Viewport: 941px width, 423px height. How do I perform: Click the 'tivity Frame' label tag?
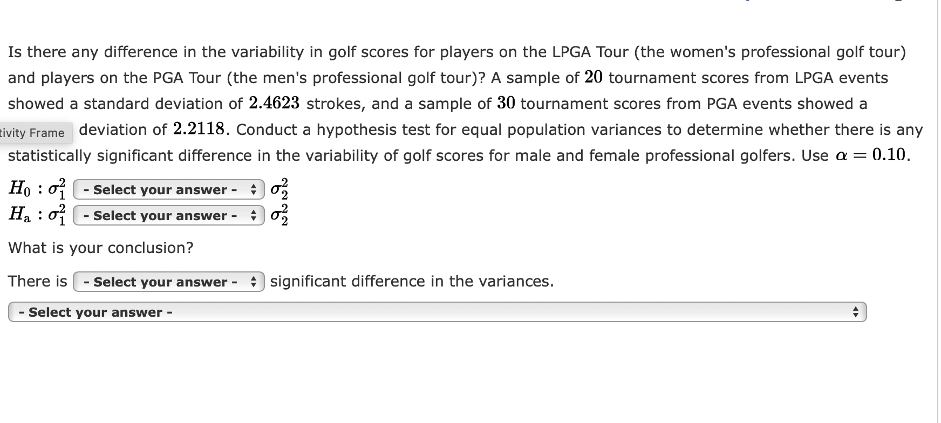[33, 133]
